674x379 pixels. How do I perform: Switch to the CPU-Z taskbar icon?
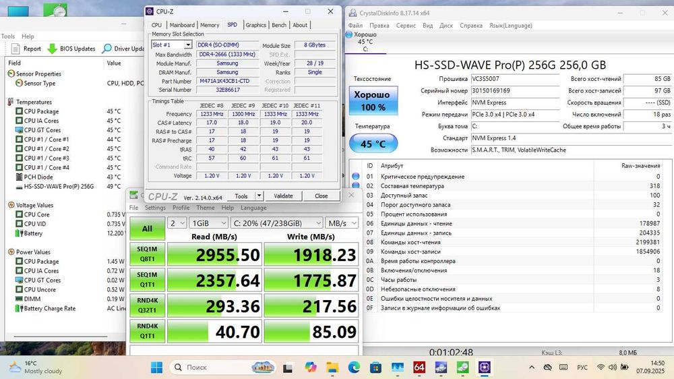(485, 368)
